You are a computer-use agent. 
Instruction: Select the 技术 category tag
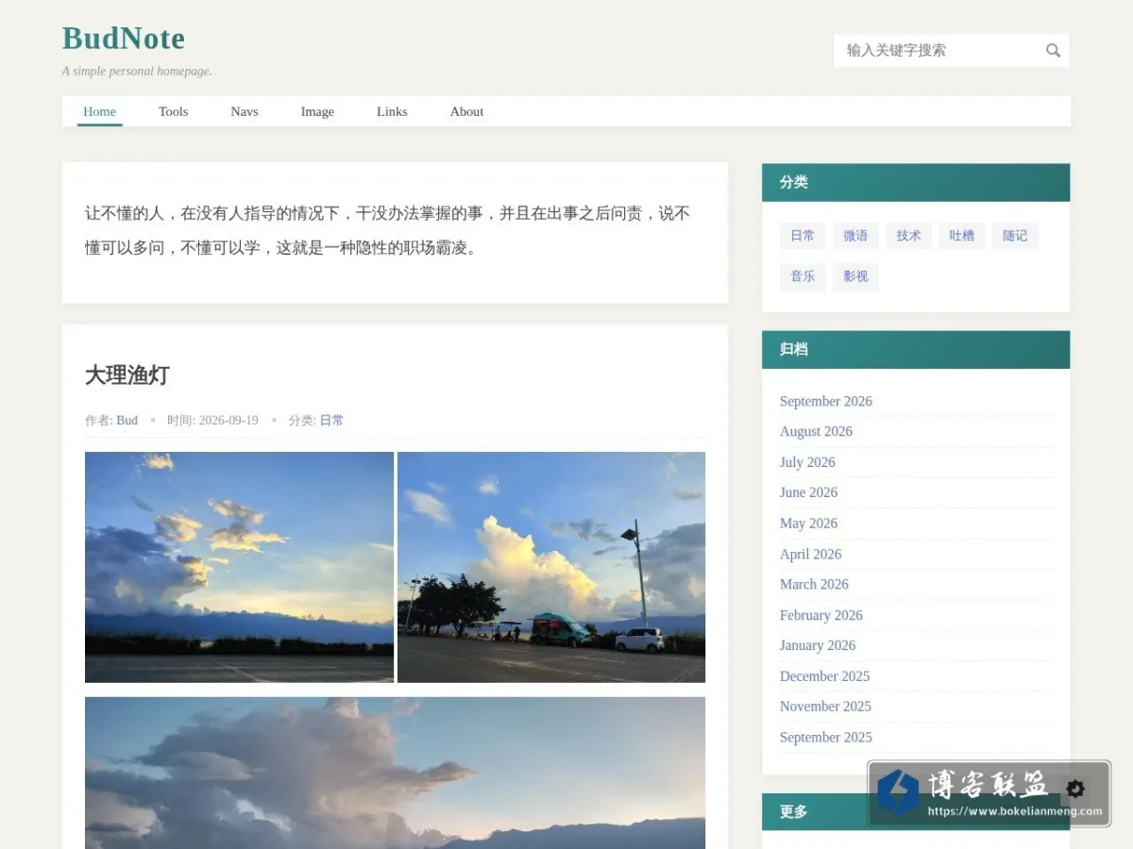[908, 236]
